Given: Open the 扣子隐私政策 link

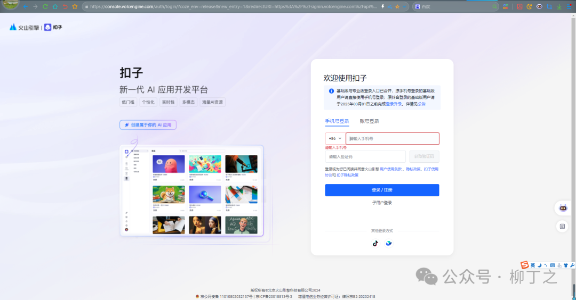Looking at the screenshot, I should coord(348,175).
